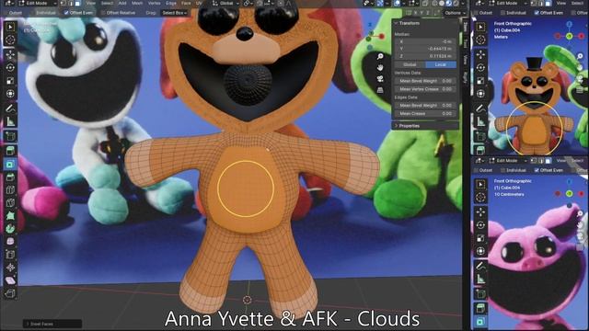
Task: Click the Global button in Transform panel
Action: pos(410,64)
